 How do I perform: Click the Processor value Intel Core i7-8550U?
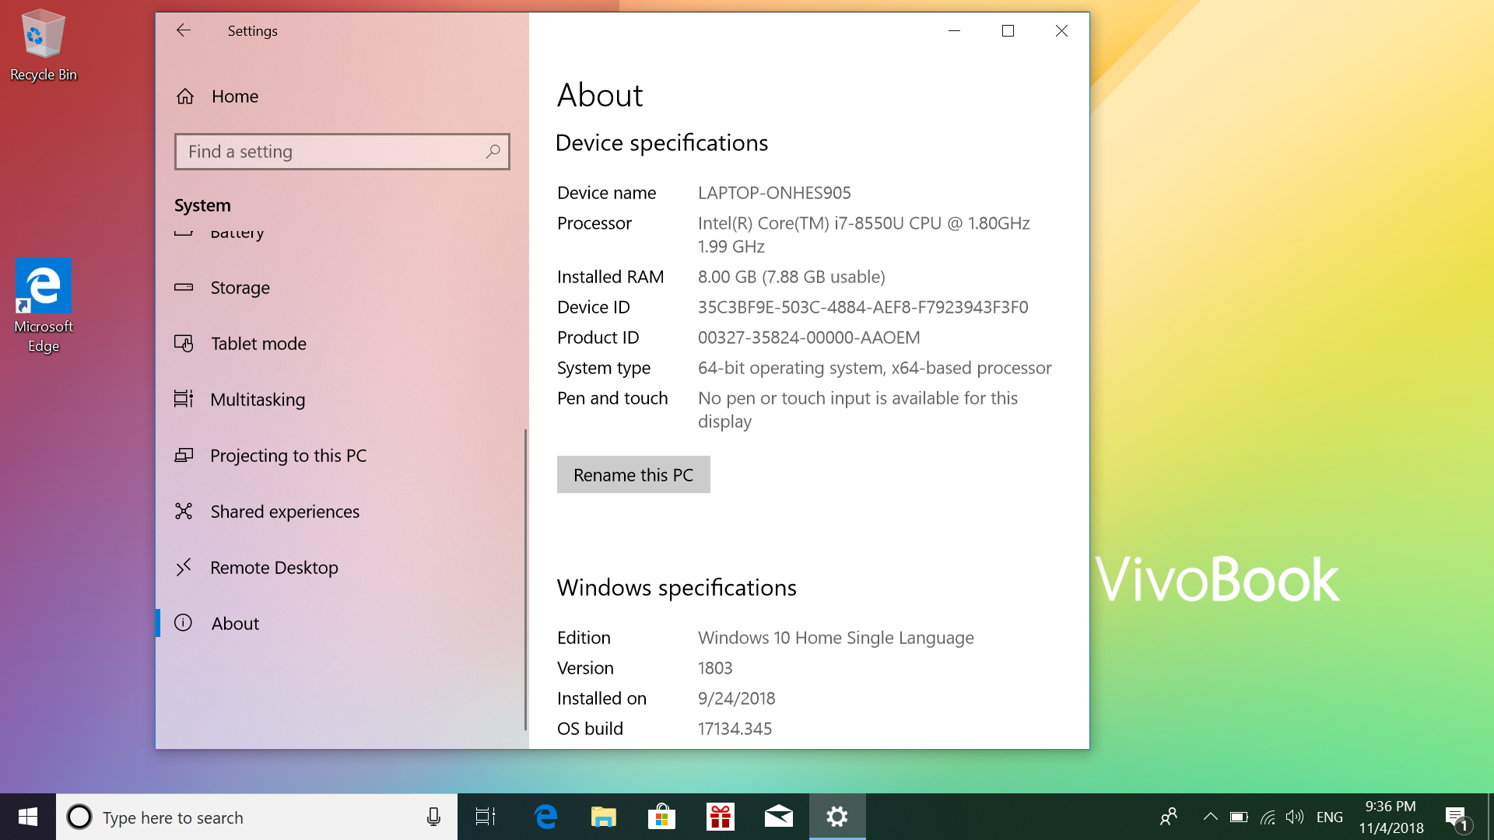coord(864,235)
